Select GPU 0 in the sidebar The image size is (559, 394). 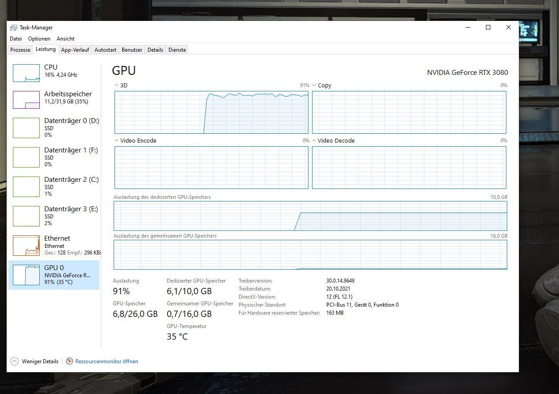54,275
